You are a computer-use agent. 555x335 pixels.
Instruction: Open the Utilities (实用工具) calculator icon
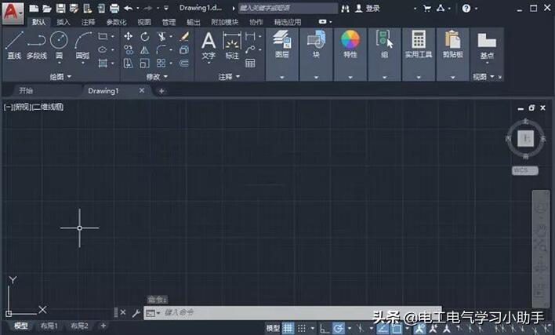pos(419,44)
